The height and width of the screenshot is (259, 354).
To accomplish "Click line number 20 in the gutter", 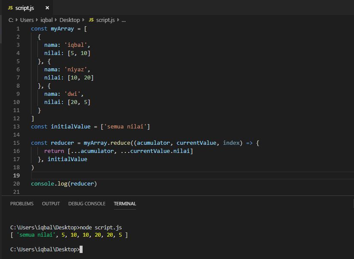I will 17,183.
